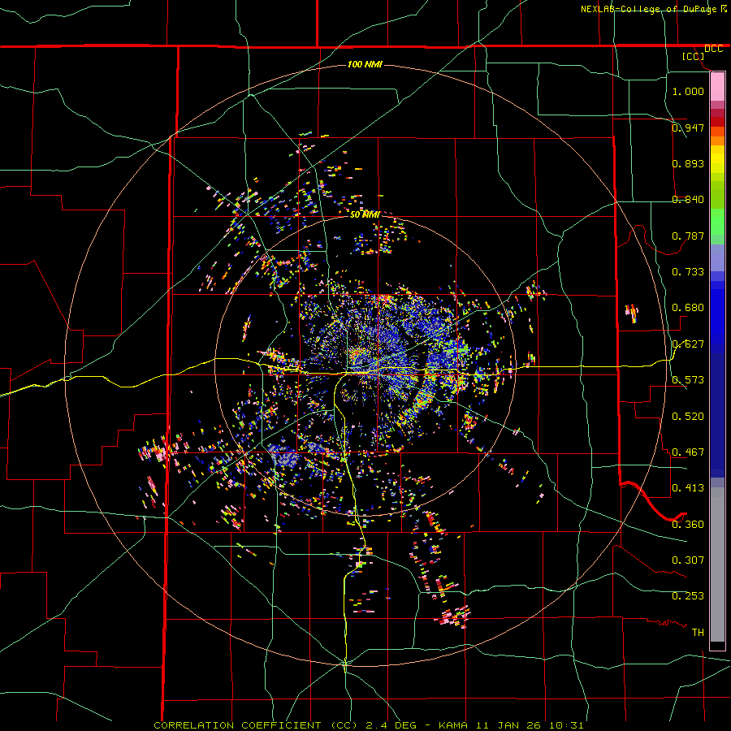Pick the lavender swatch in the color scale
731x731 pixels.
click(x=717, y=257)
